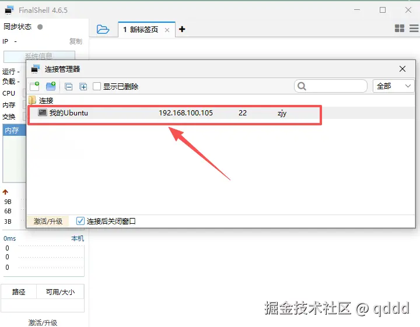Click the 可用/大小 column header
The image size is (420, 327).
point(60,291)
